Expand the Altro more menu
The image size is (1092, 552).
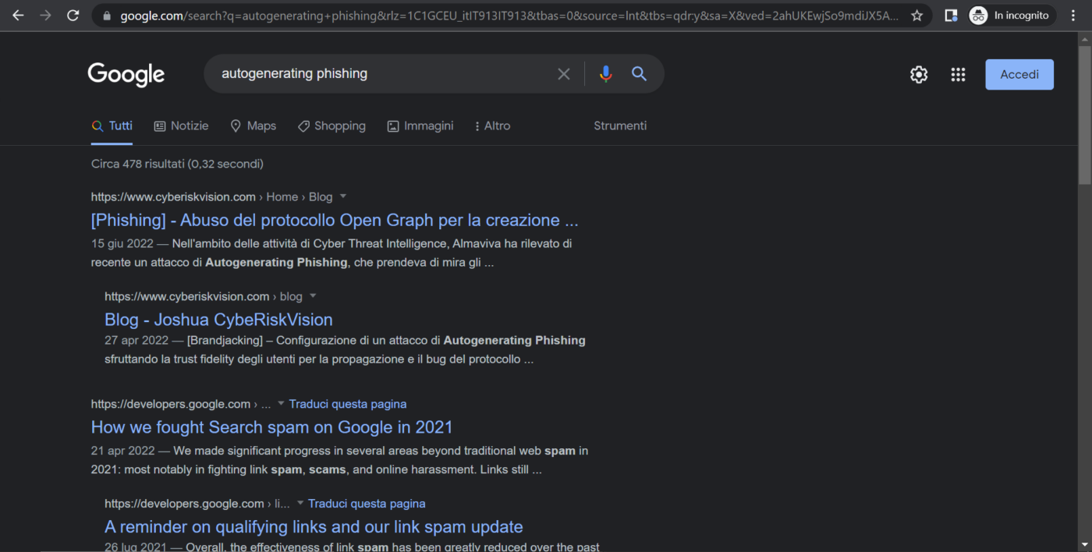(492, 126)
